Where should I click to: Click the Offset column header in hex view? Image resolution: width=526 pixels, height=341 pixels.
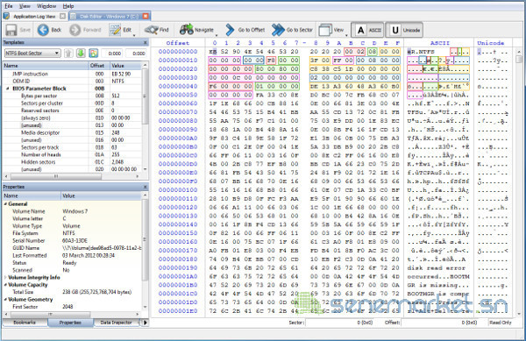178,43
